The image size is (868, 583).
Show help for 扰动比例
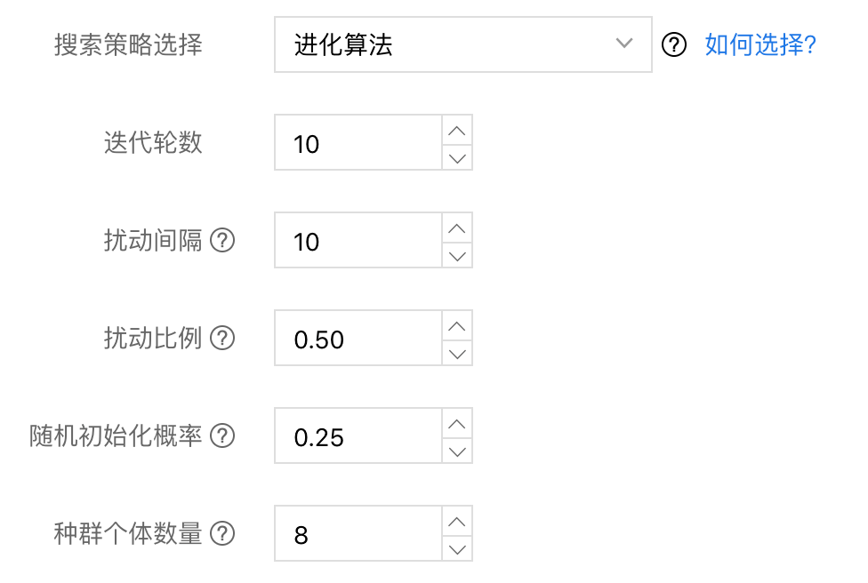pyautogui.click(x=222, y=338)
